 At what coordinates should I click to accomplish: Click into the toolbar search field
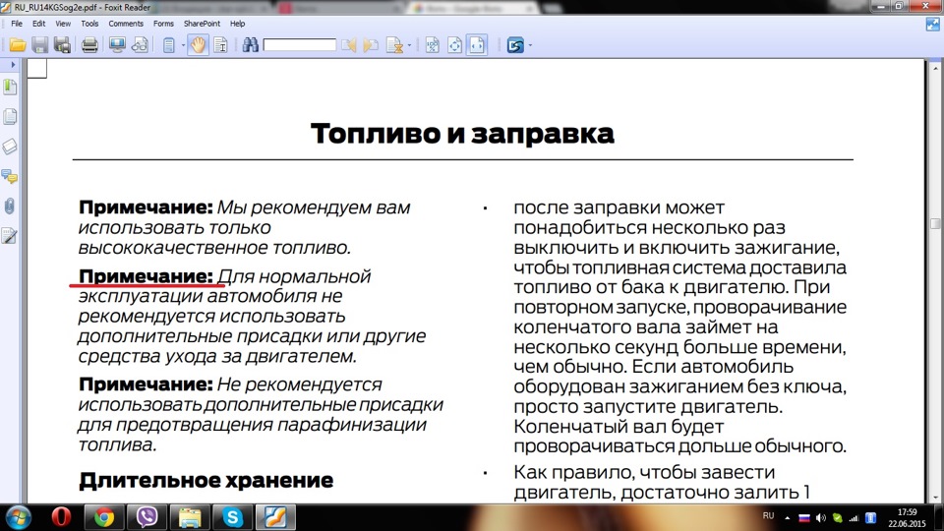pyautogui.click(x=300, y=45)
